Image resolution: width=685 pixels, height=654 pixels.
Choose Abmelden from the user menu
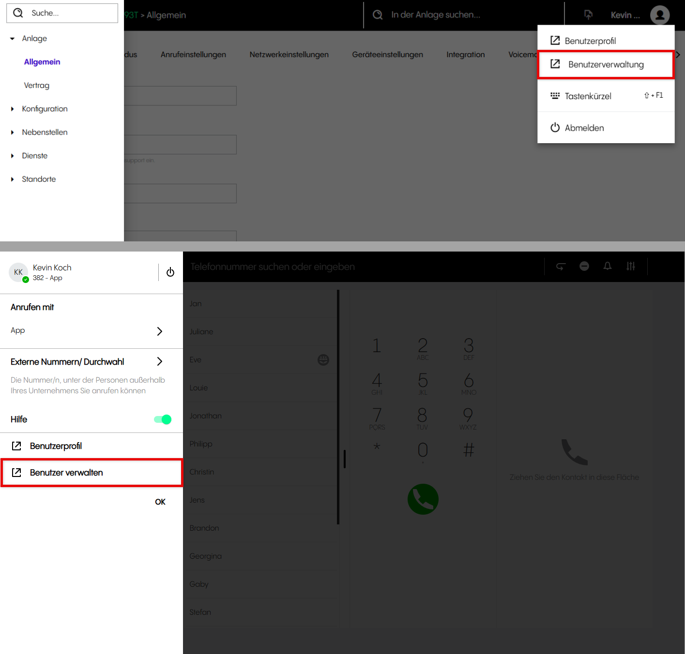[x=584, y=128]
